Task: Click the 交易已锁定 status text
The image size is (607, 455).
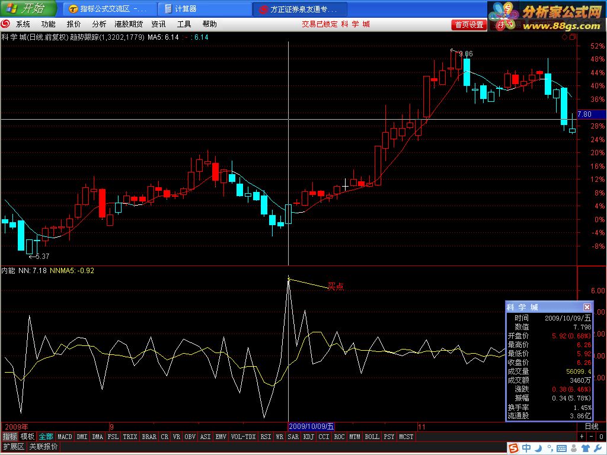Action: point(320,24)
